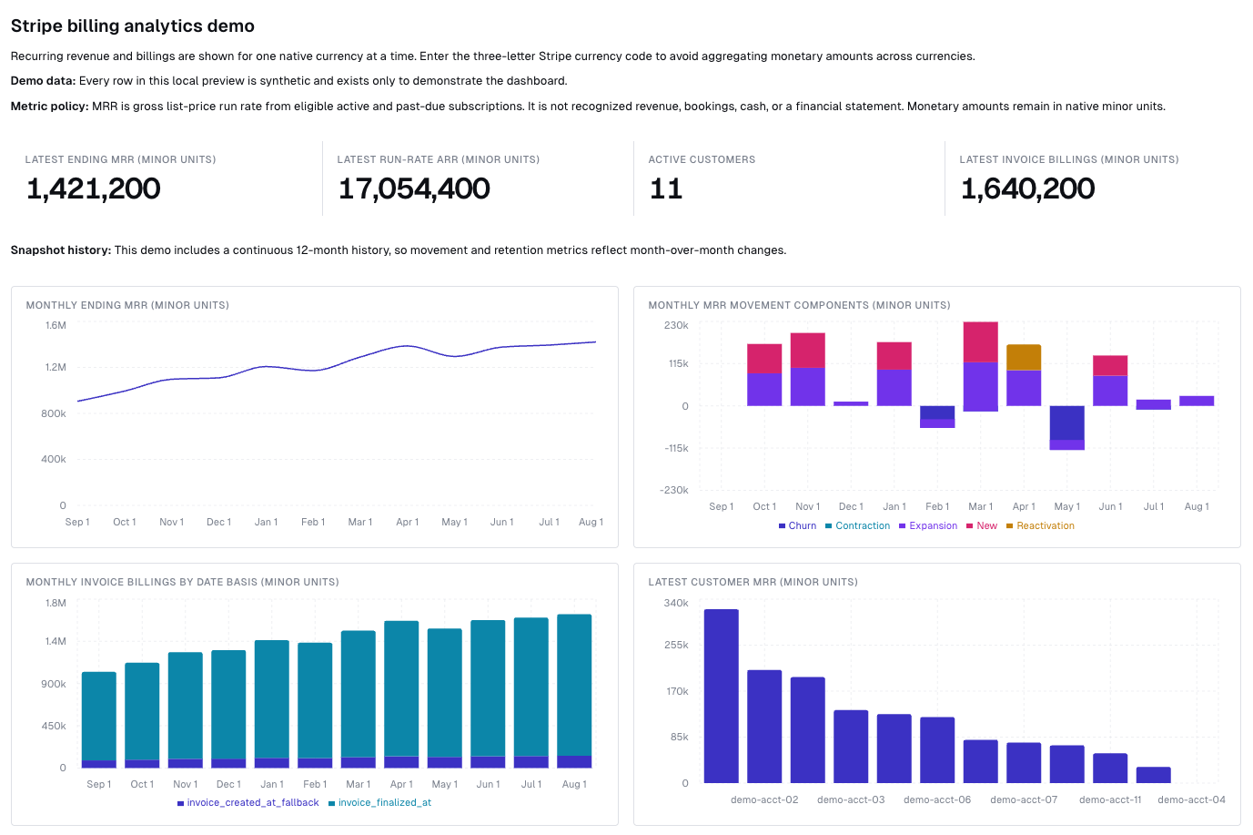
Task: Click the dark Churn segment on May 1
Action: [x=1066, y=423]
